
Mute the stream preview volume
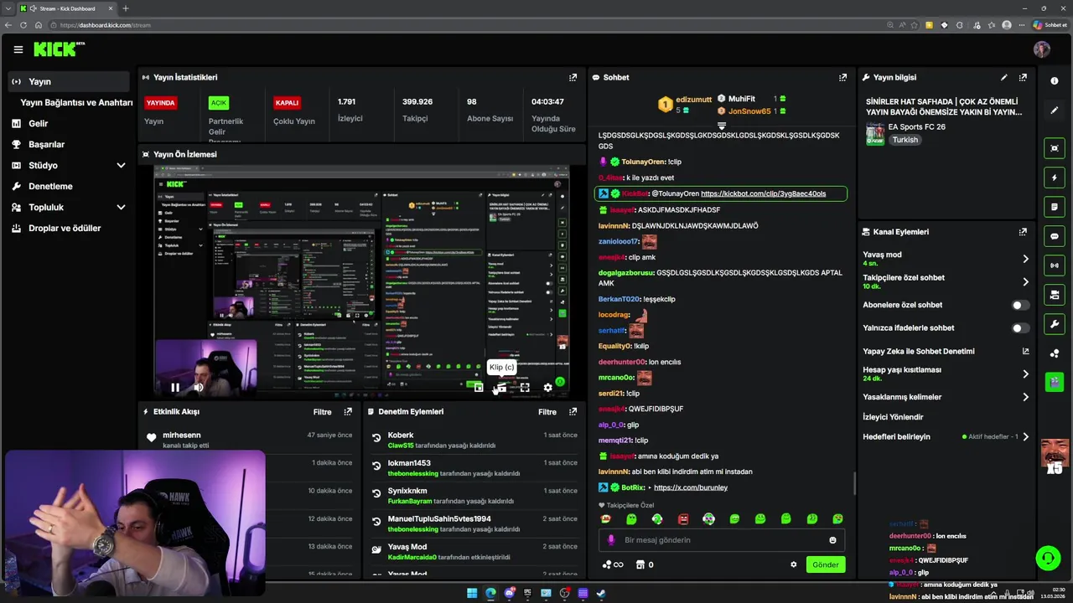pyautogui.click(x=199, y=387)
